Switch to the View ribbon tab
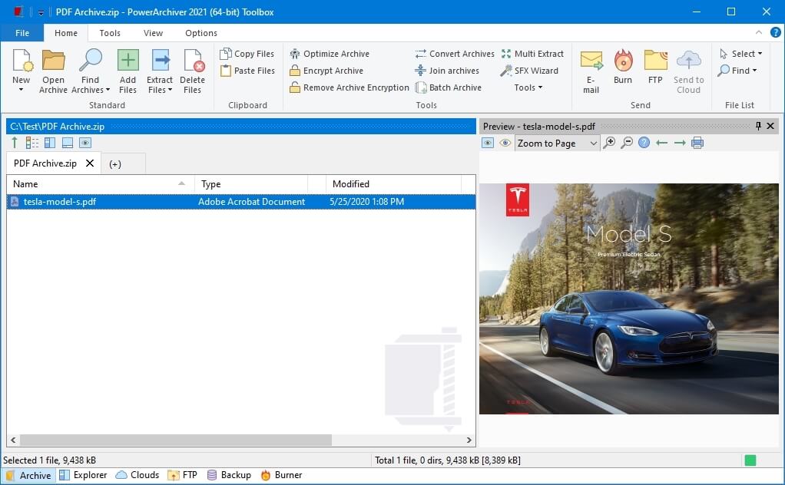Image resolution: width=785 pixels, height=485 pixels. coord(153,33)
